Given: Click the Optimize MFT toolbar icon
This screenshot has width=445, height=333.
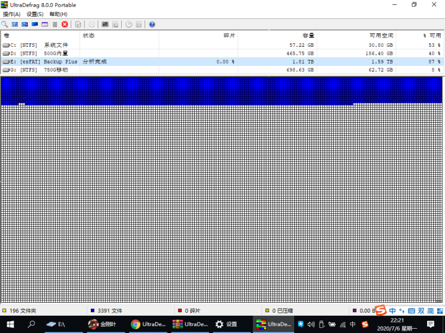Looking at the screenshot, I should pos(45,24).
